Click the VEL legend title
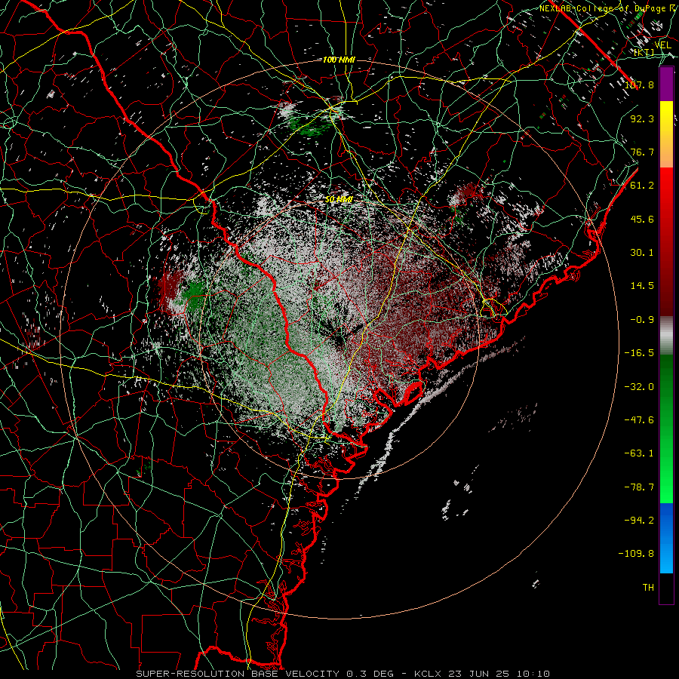 click(662, 45)
